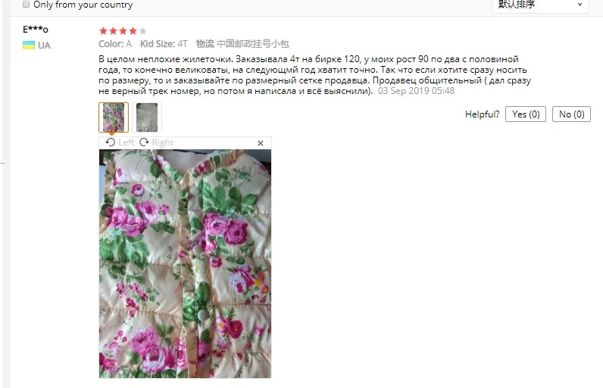Rotate the review photo right
The image size is (603, 388).
(156, 142)
